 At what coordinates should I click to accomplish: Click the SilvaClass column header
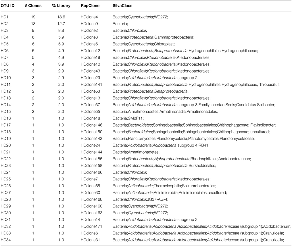pyautogui.click(x=122, y=5)
